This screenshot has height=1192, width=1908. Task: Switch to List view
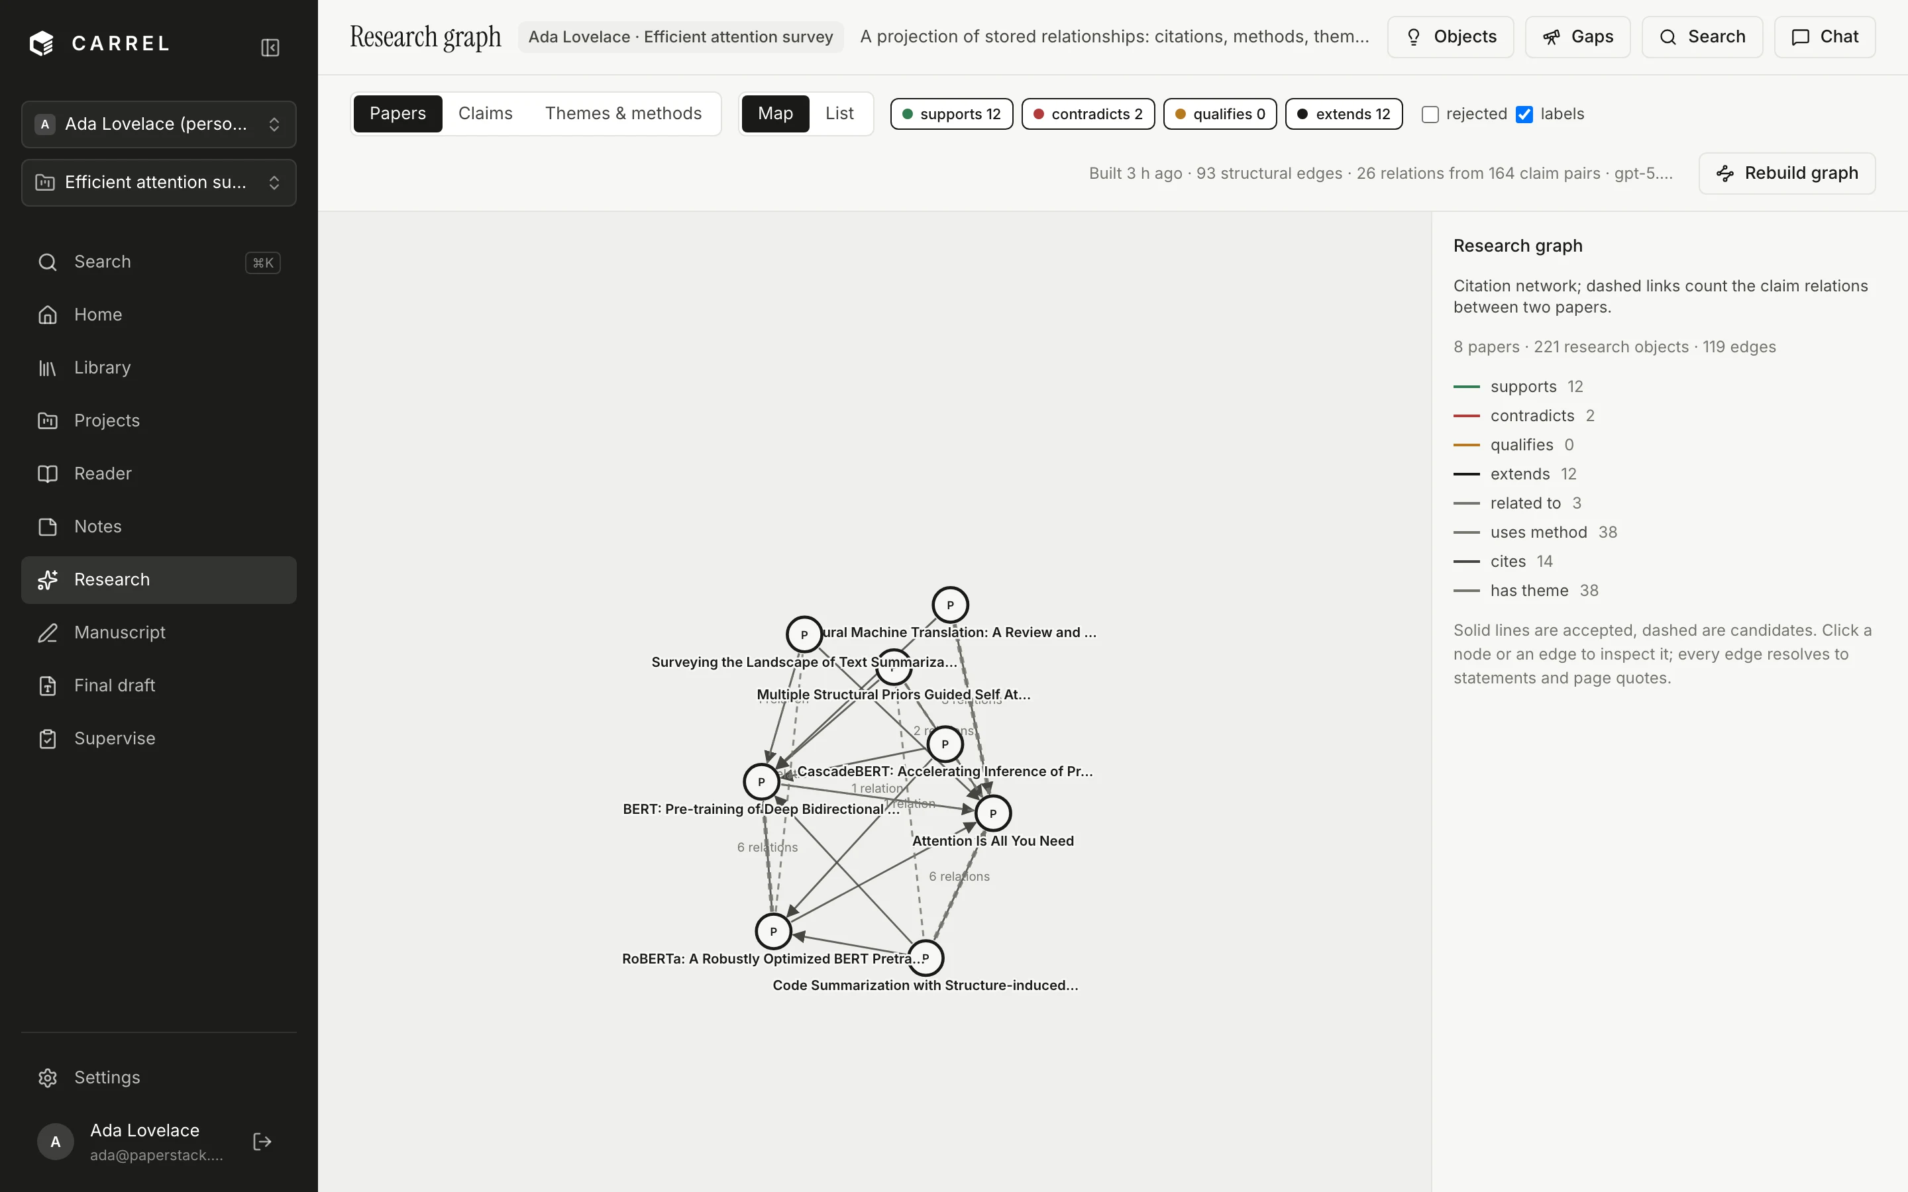pyautogui.click(x=839, y=113)
